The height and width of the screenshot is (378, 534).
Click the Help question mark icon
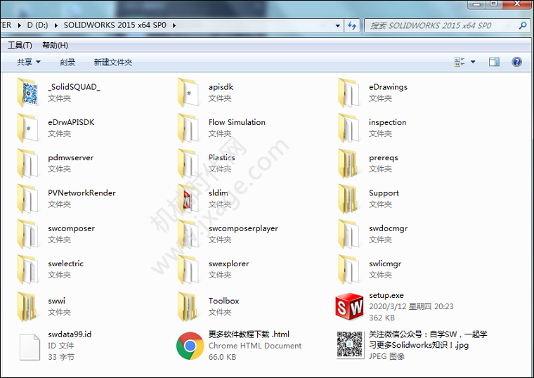coord(516,62)
